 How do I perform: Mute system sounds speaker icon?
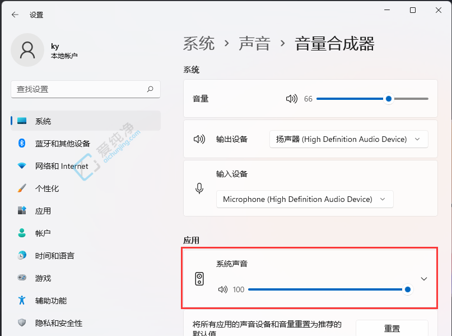(223, 289)
